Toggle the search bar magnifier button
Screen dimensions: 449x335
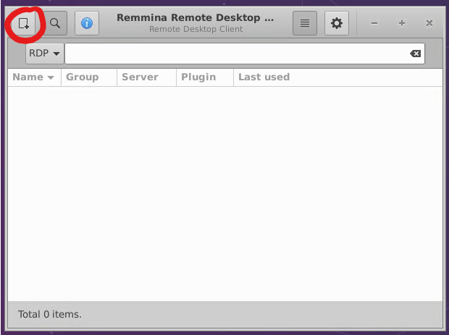(55, 23)
